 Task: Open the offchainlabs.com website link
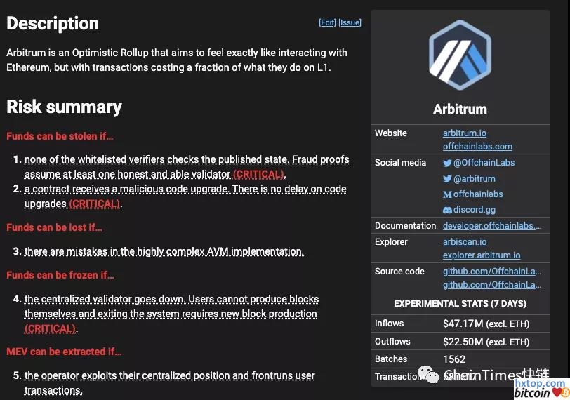tap(477, 147)
